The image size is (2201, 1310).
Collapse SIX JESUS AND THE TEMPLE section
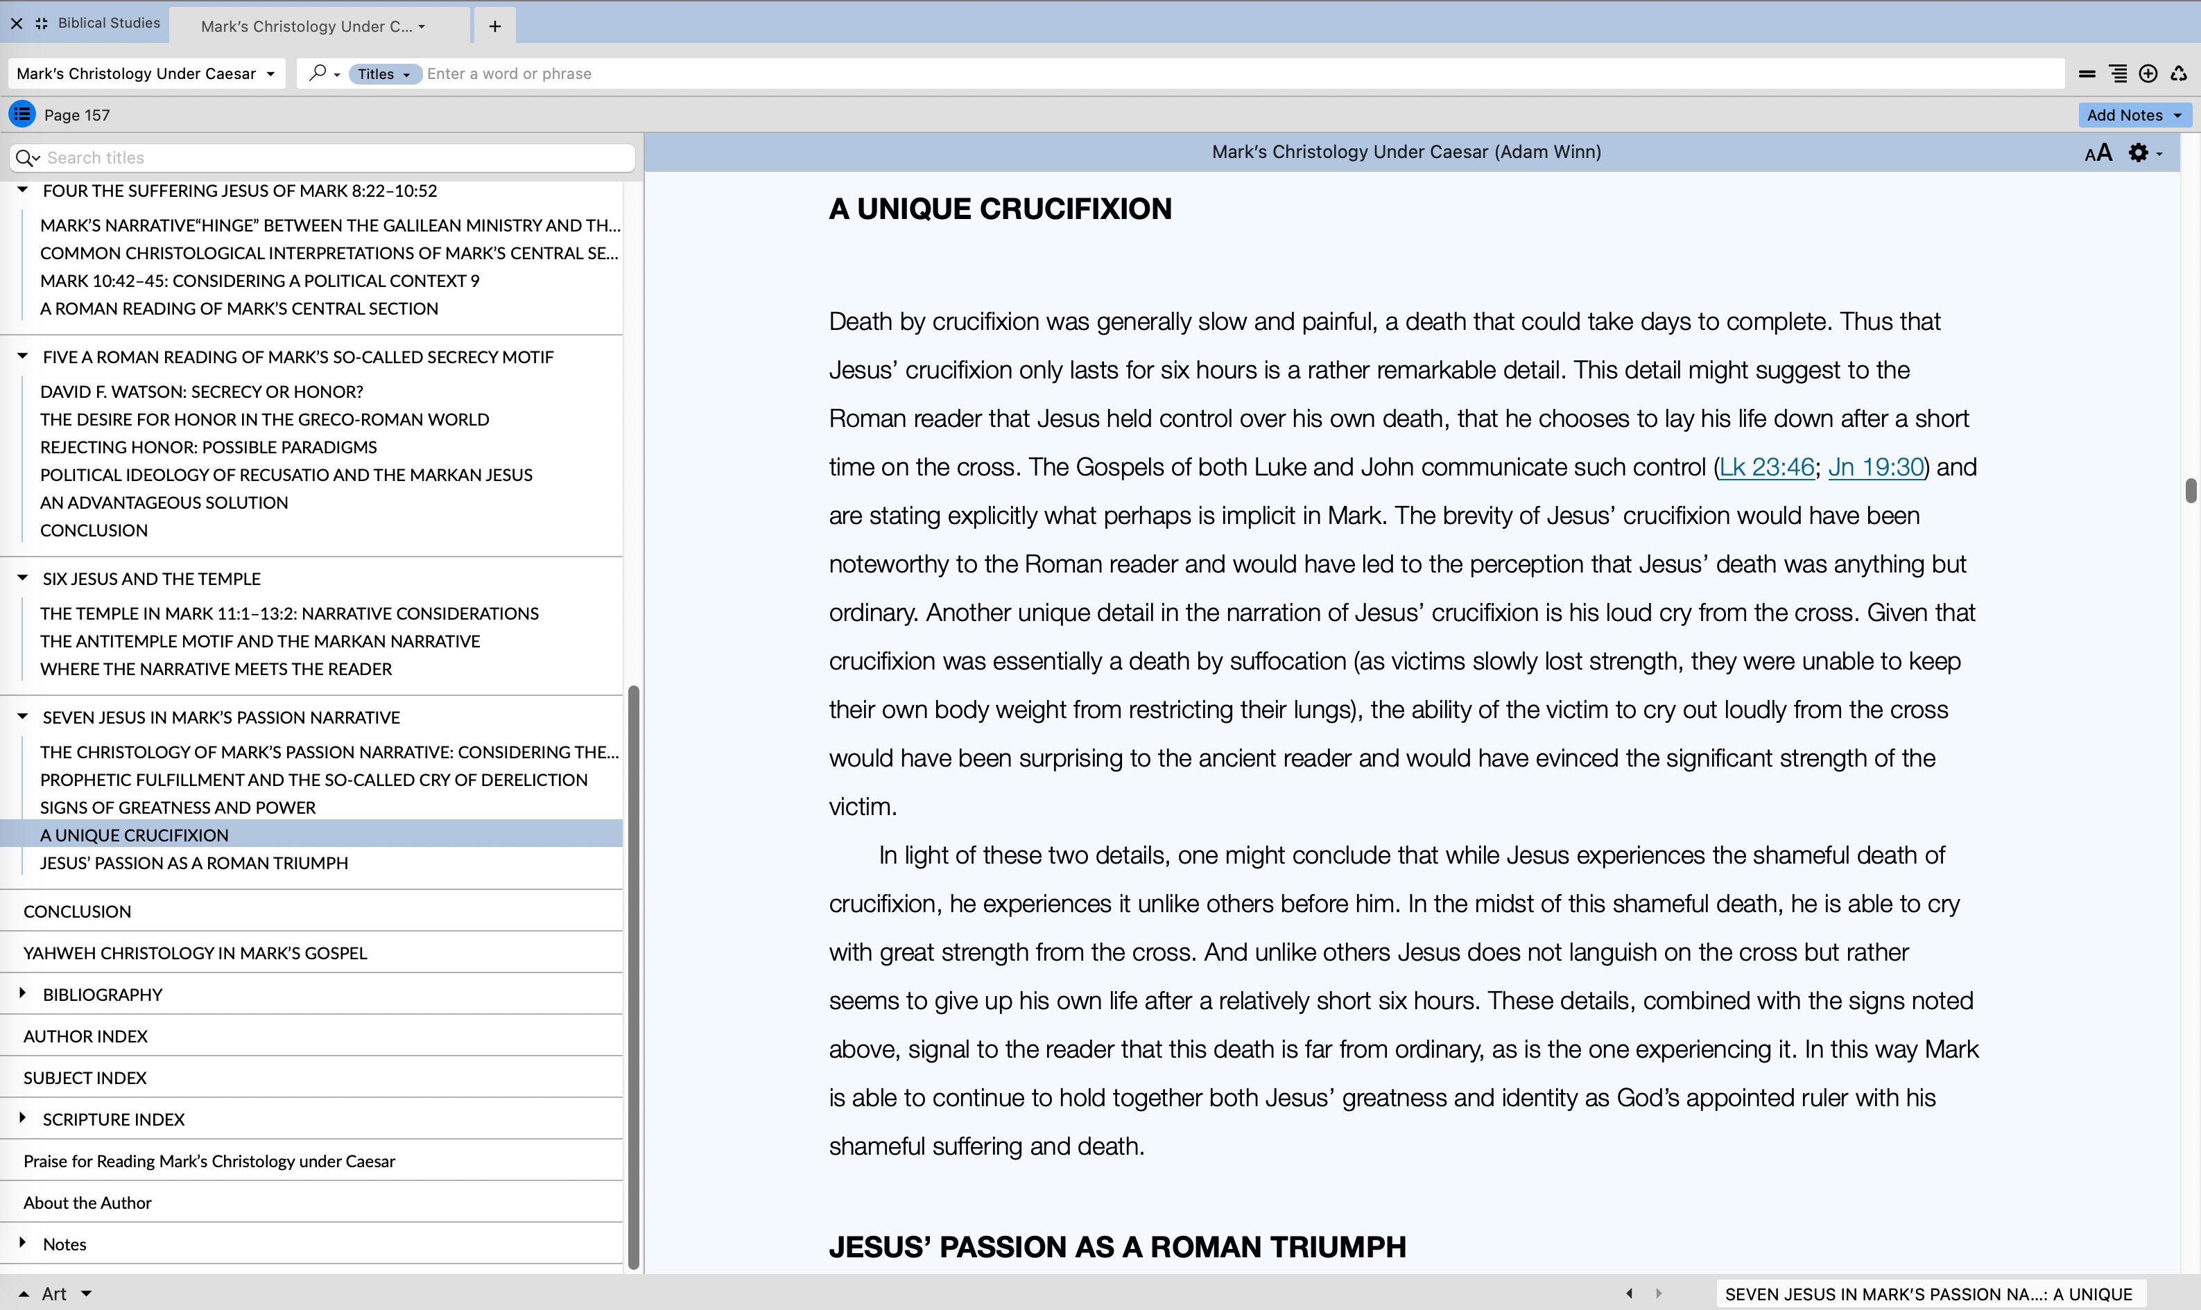click(x=23, y=577)
